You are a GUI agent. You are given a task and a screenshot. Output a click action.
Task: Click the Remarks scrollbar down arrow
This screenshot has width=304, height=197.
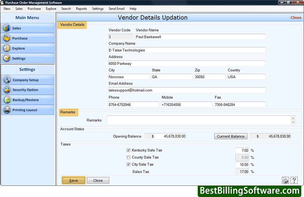click(293, 122)
